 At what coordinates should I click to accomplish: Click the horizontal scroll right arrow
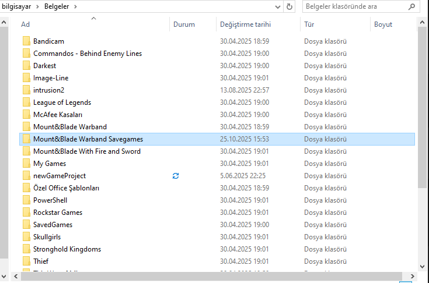coord(412,277)
